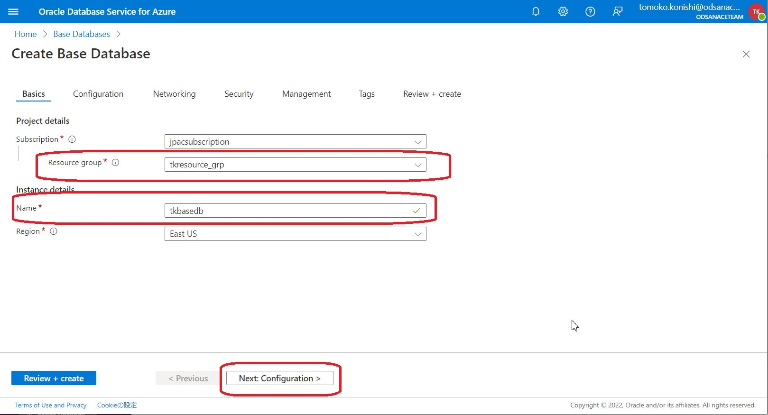Click the Create Base Database heading
Screen dimensions: 768x415
coord(81,54)
